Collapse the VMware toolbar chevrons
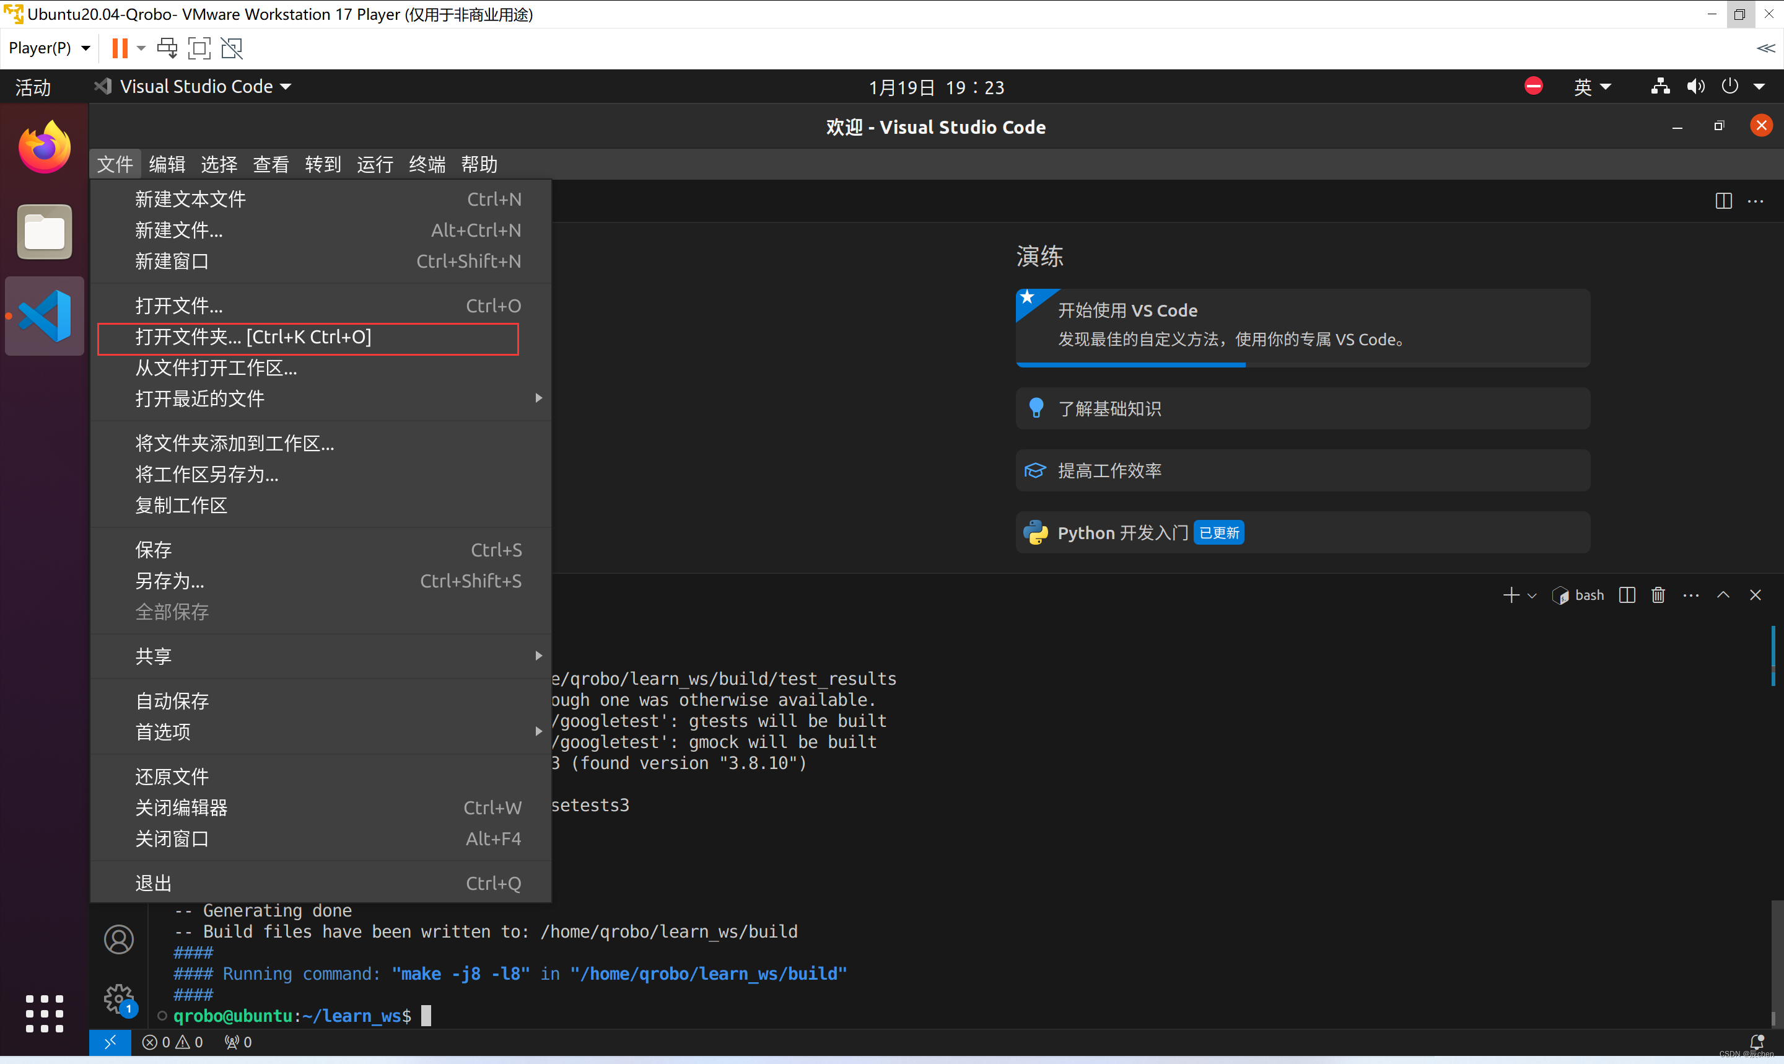The width and height of the screenshot is (1784, 1064). [x=1765, y=48]
